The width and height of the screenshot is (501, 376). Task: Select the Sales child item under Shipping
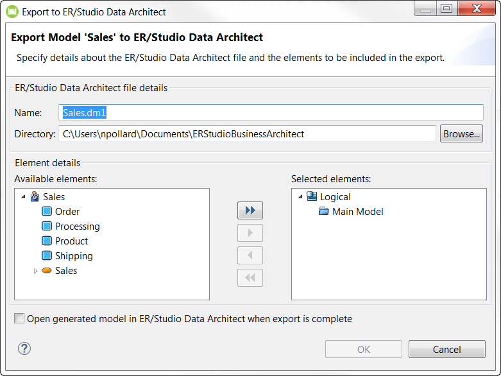pyautogui.click(x=66, y=271)
